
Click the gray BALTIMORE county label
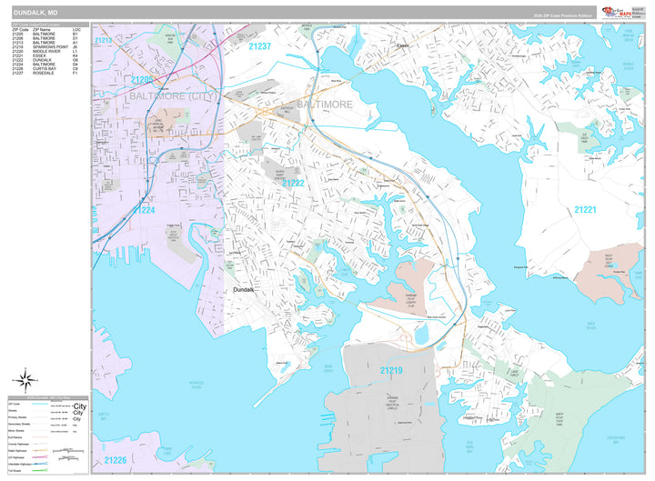click(x=325, y=105)
